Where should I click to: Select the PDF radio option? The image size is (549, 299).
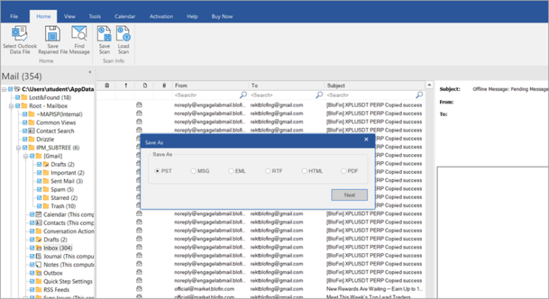(x=343, y=171)
